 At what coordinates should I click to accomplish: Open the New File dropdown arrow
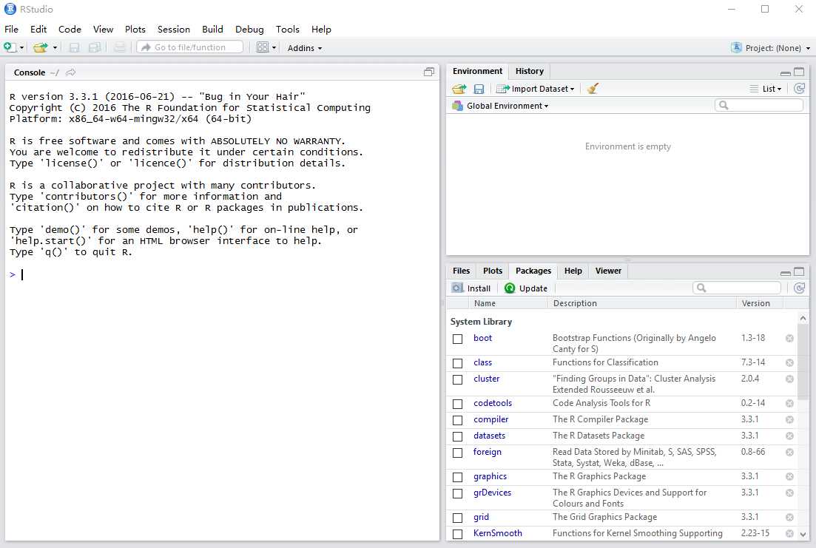(x=22, y=48)
